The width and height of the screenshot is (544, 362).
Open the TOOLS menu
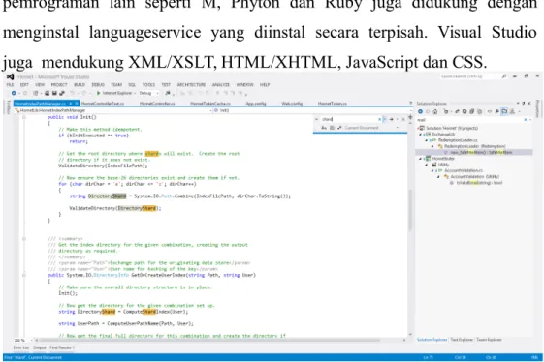[148, 85]
